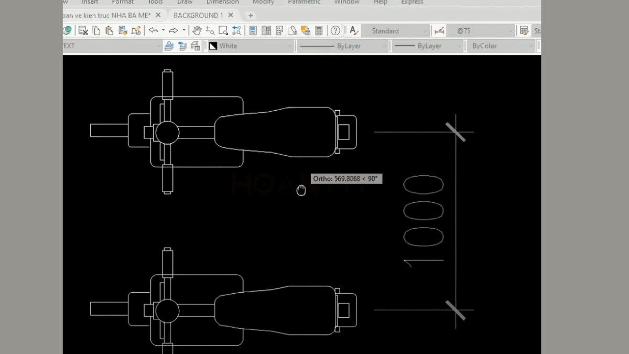Open the DesignCenter icon
629x354 pixels.
266,30
